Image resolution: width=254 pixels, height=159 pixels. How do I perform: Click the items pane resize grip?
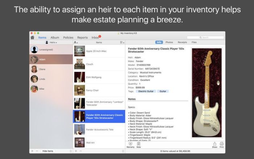pos(123,151)
